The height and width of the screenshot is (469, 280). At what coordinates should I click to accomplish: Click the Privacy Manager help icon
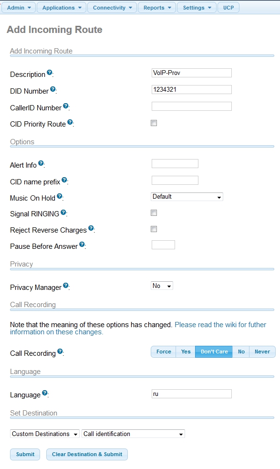tap(66, 286)
